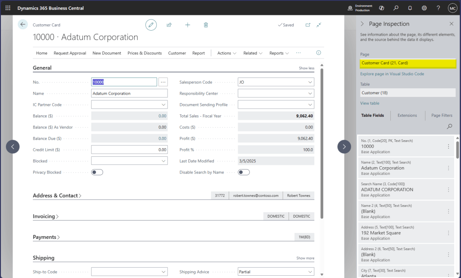This screenshot has width=461, height=278.
Task: Open the Prices & Discounts menu
Action: coord(145,53)
